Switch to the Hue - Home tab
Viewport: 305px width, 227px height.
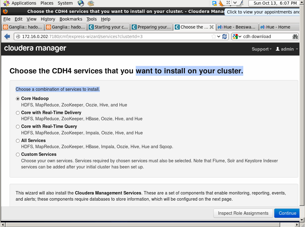[279, 27]
